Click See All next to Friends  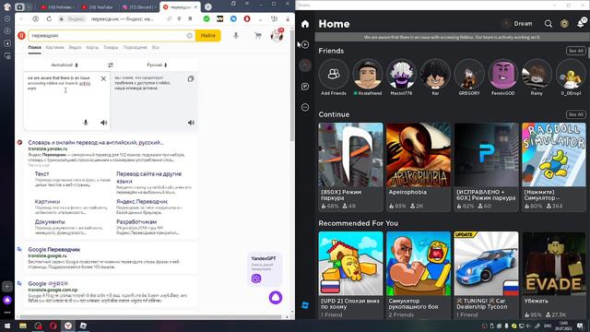coord(575,51)
